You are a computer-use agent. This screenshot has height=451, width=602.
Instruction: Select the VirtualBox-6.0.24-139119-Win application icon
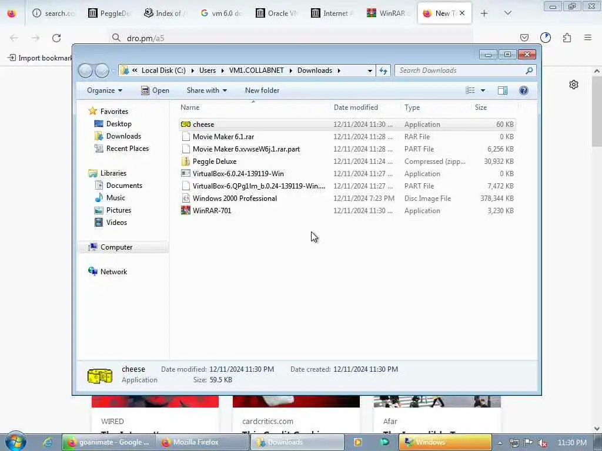click(185, 174)
